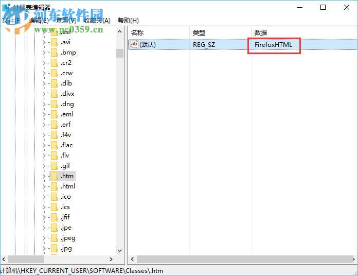
Task: Click the folder icon next to .eml
Action: (x=54, y=114)
